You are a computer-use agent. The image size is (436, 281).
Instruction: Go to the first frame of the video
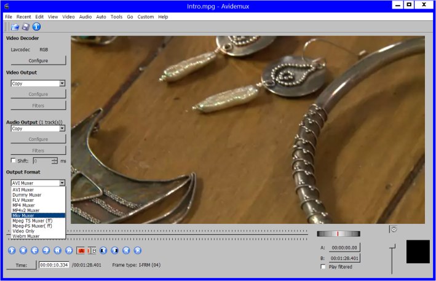click(126, 250)
